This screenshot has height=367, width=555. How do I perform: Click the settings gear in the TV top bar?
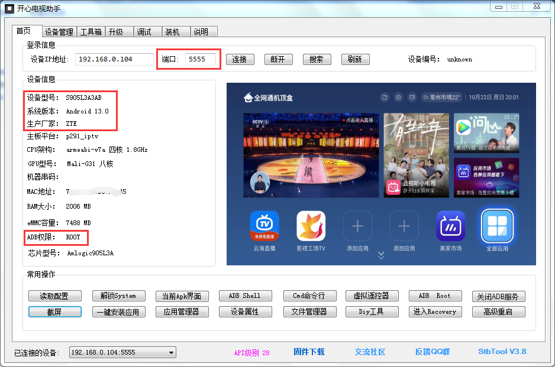pyautogui.click(x=399, y=98)
